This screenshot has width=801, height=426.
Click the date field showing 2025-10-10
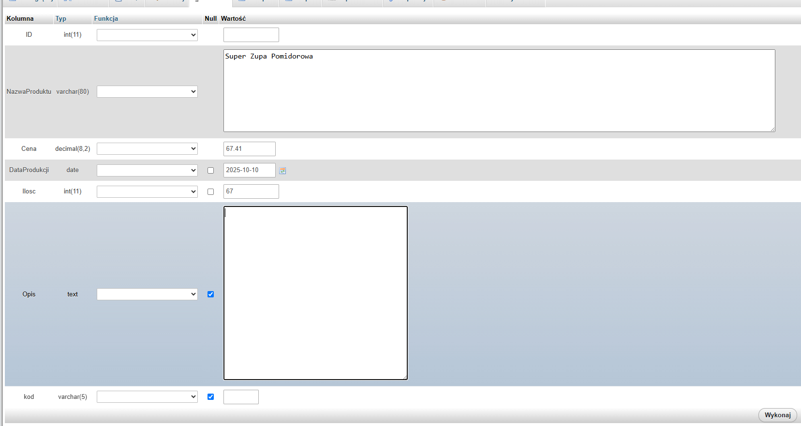coord(249,170)
